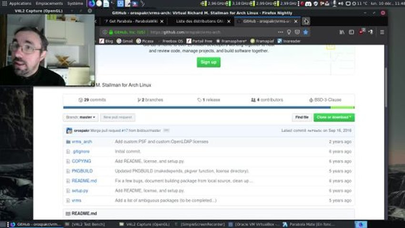
Task: Open the Portail Free bookmark
Action: [x=199, y=41]
